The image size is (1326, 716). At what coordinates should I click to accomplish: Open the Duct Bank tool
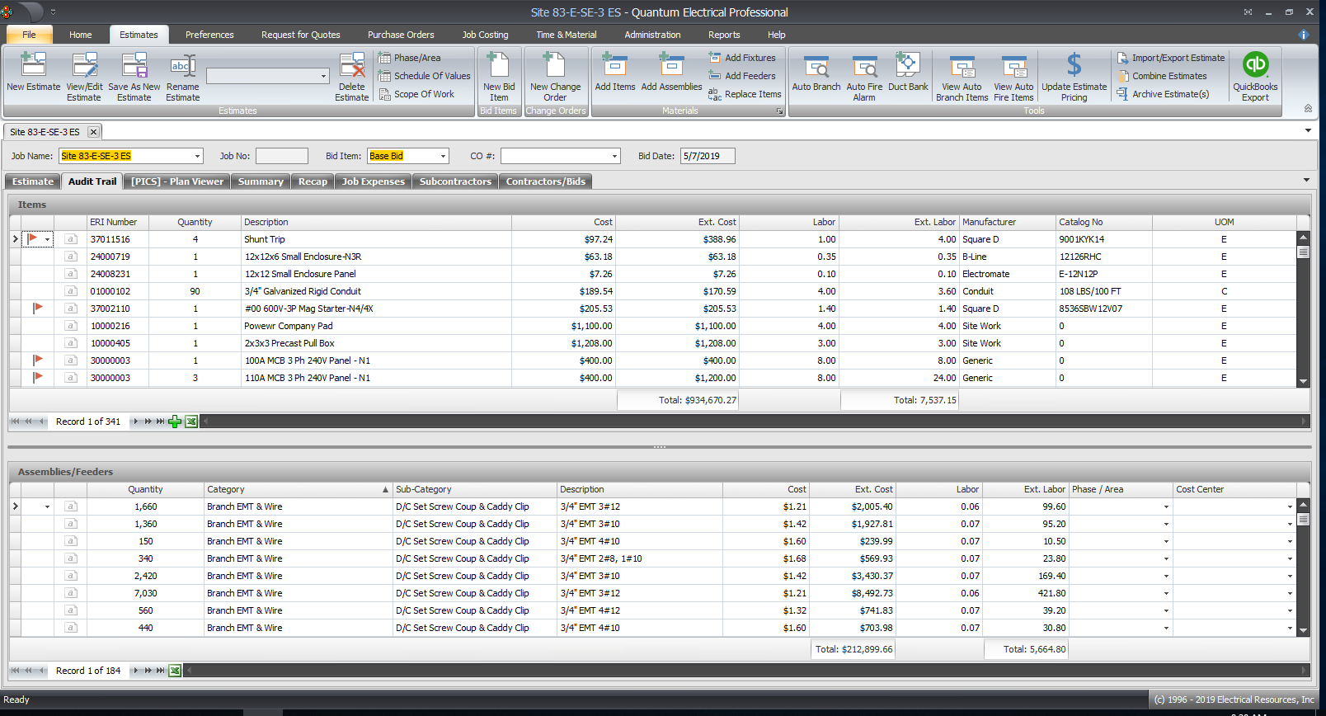pyautogui.click(x=907, y=66)
